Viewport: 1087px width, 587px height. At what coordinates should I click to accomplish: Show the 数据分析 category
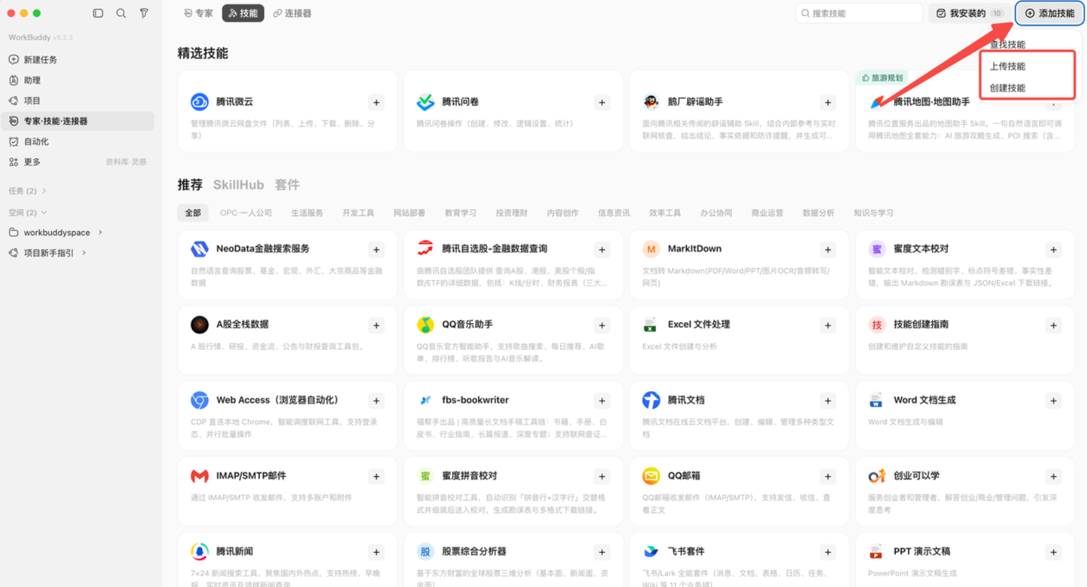tap(818, 213)
